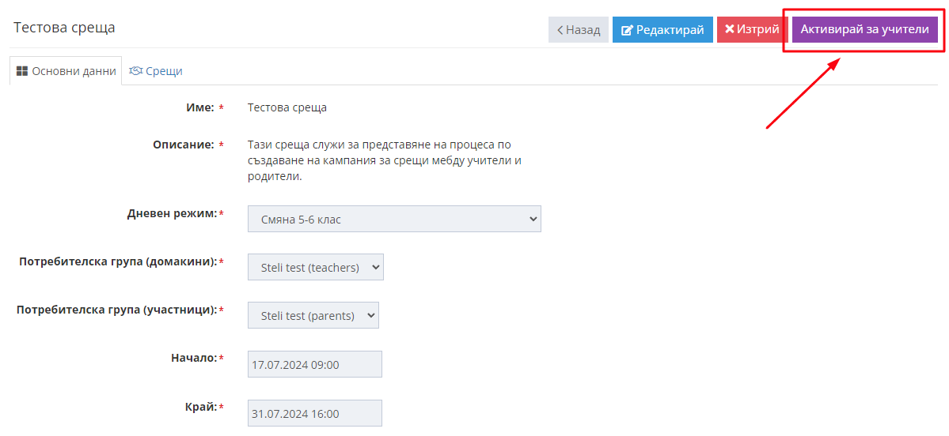Click the Тестова среща page title

(x=64, y=28)
